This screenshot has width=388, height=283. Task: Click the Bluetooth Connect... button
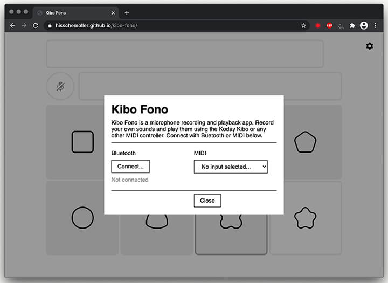130,167
